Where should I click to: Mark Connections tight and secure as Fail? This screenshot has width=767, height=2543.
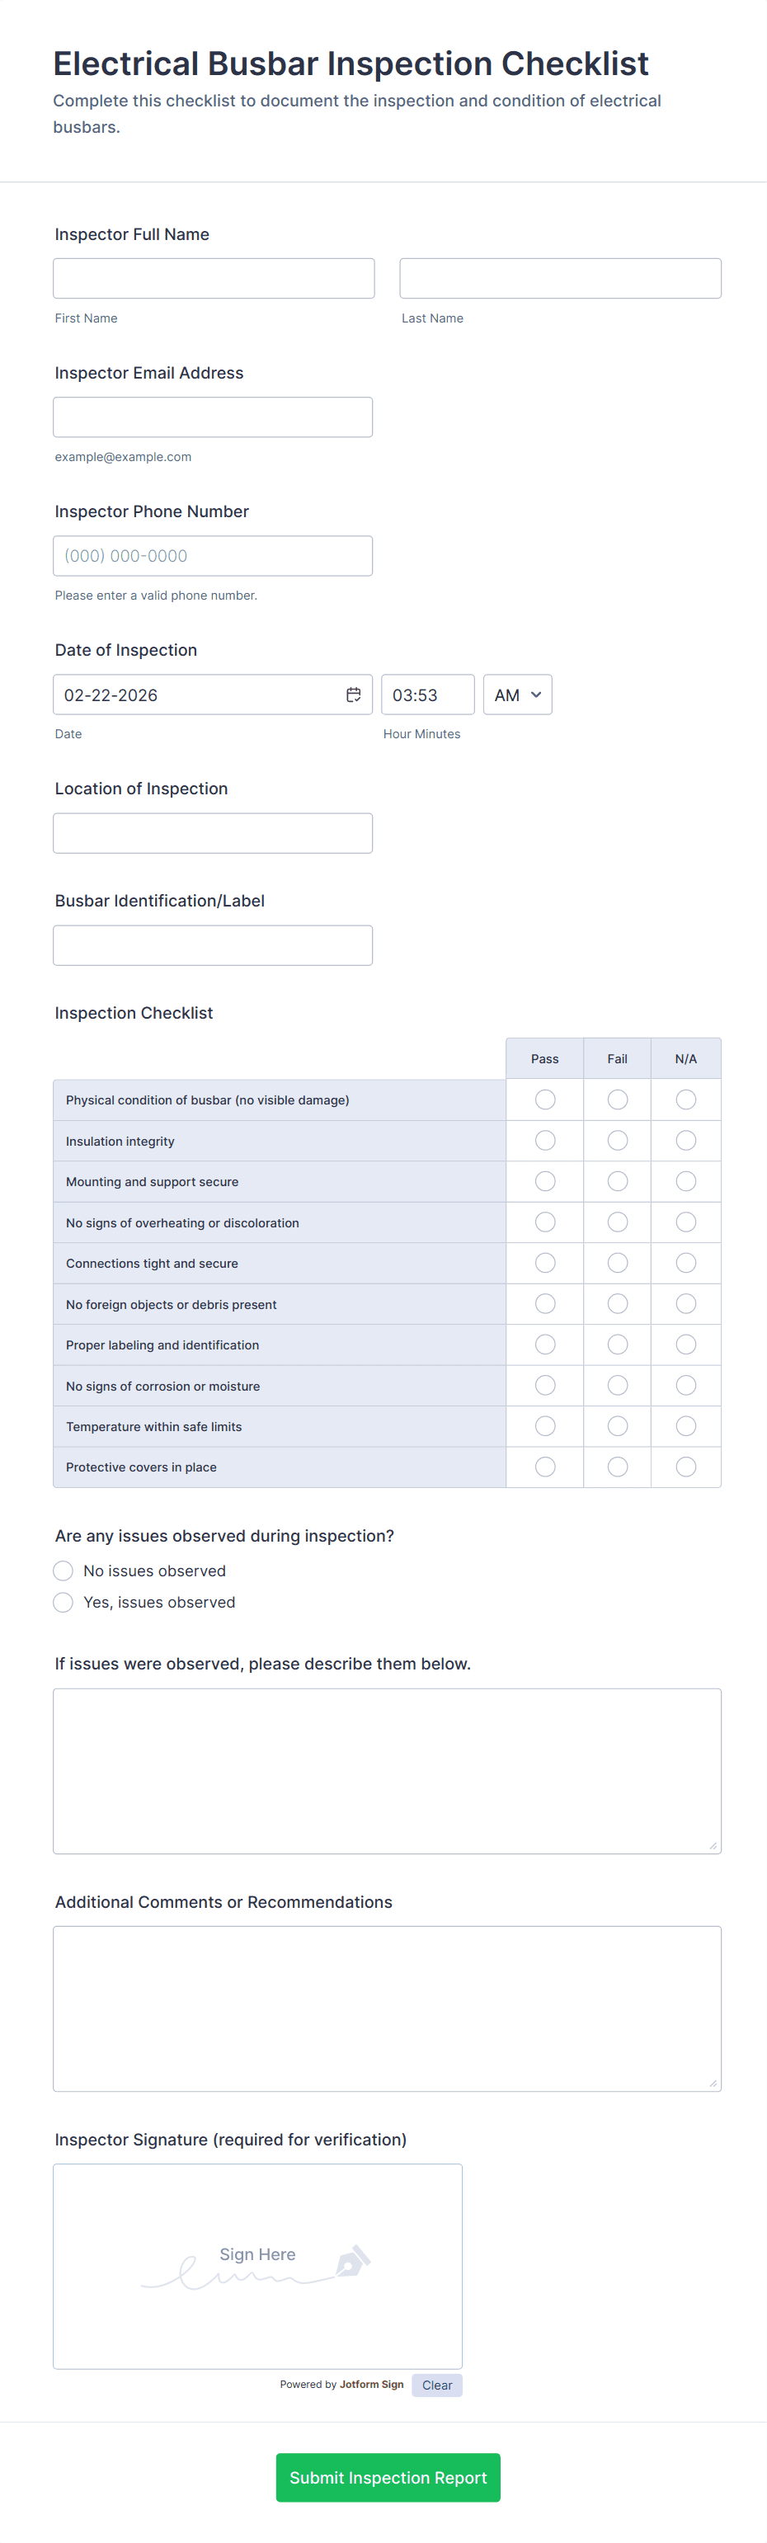618,1264
